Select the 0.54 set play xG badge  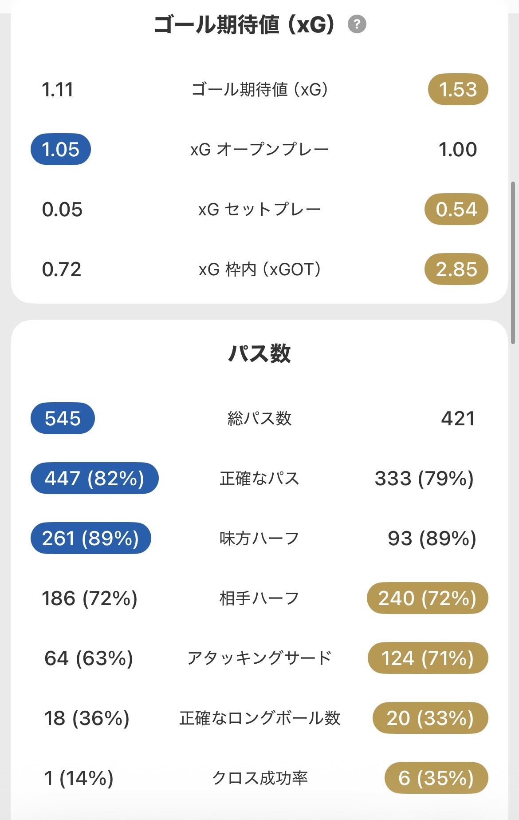click(456, 209)
